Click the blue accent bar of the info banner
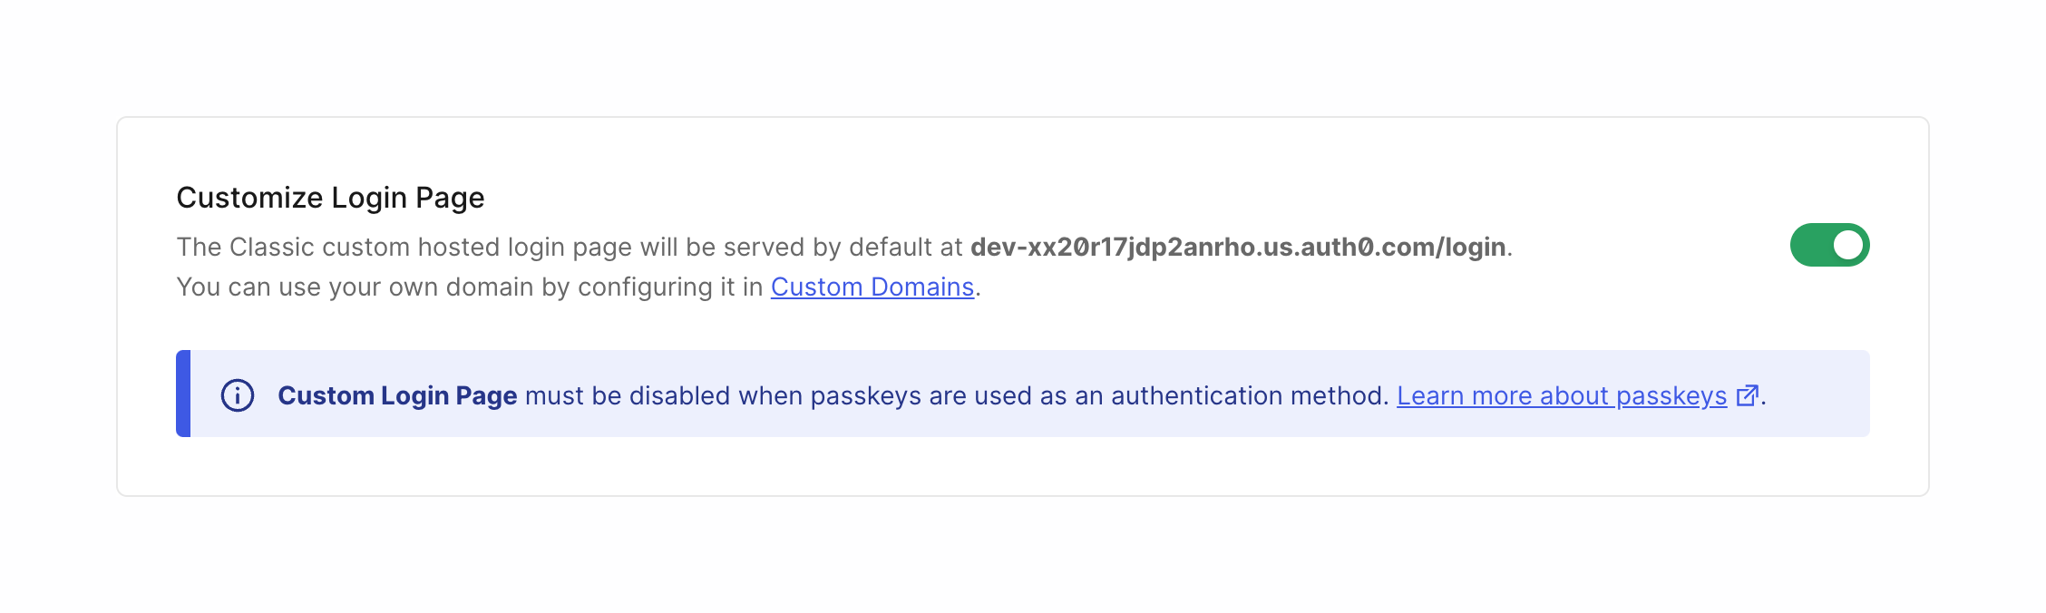 (183, 394)
